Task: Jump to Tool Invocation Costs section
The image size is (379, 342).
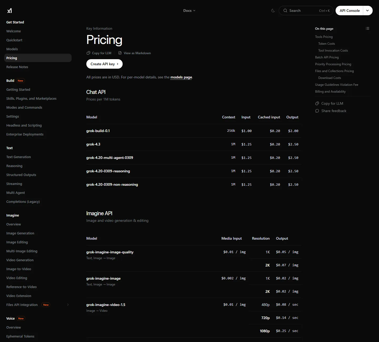Action: (x=333, y=51)
